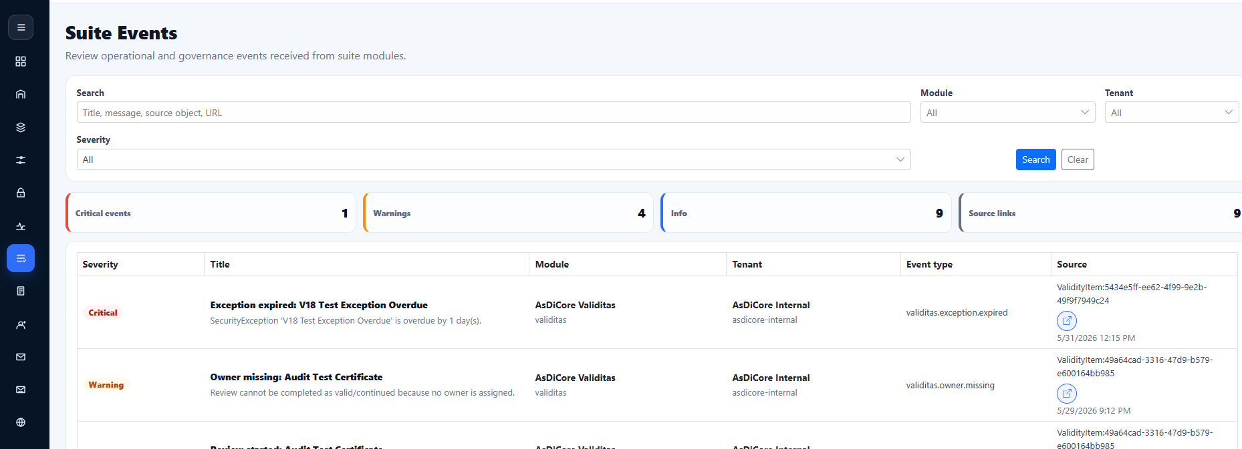Click the message "SecurityException 'V18 Test Exception Overdue'…"
Screen dimensions: 1242x449
pos(346,321)
